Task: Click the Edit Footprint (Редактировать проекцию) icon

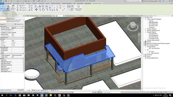Action: [x=78, y=6]
